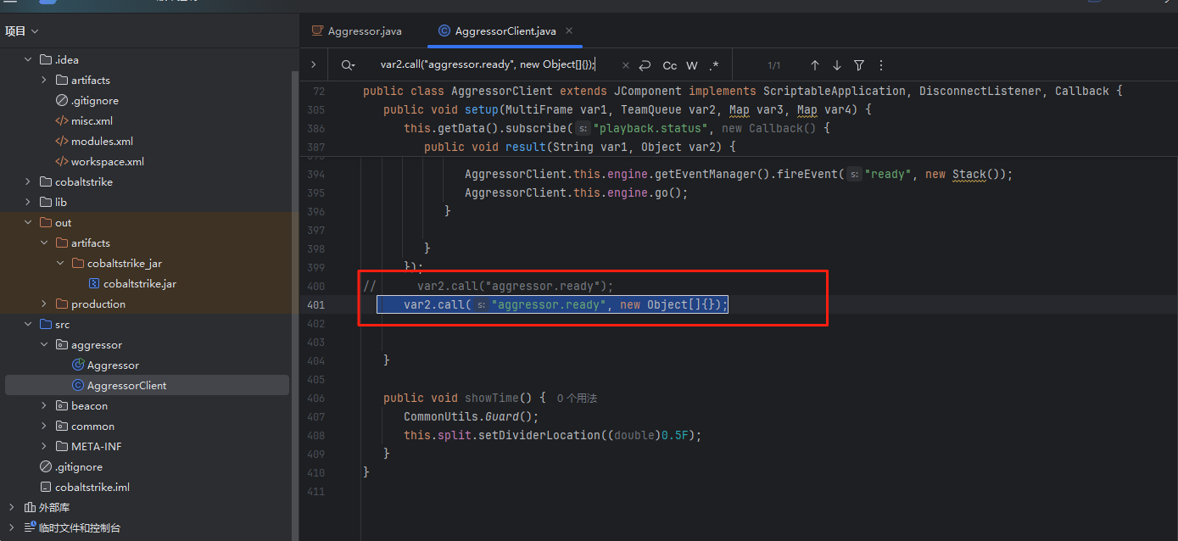Collapse artifacts folder under out
The image size is (1178, 541).
tap(44, 243)
